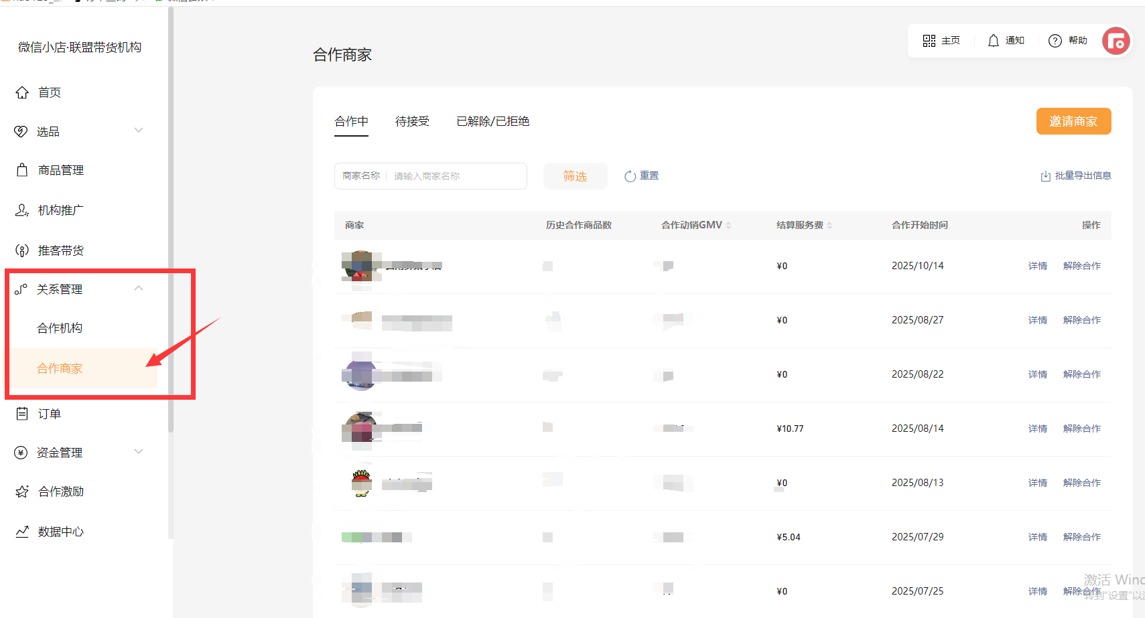The height and width of the screenshot is (618, 1145).
Task: Click the 推客带货 sidebar icon
Action: pos(22,250)
